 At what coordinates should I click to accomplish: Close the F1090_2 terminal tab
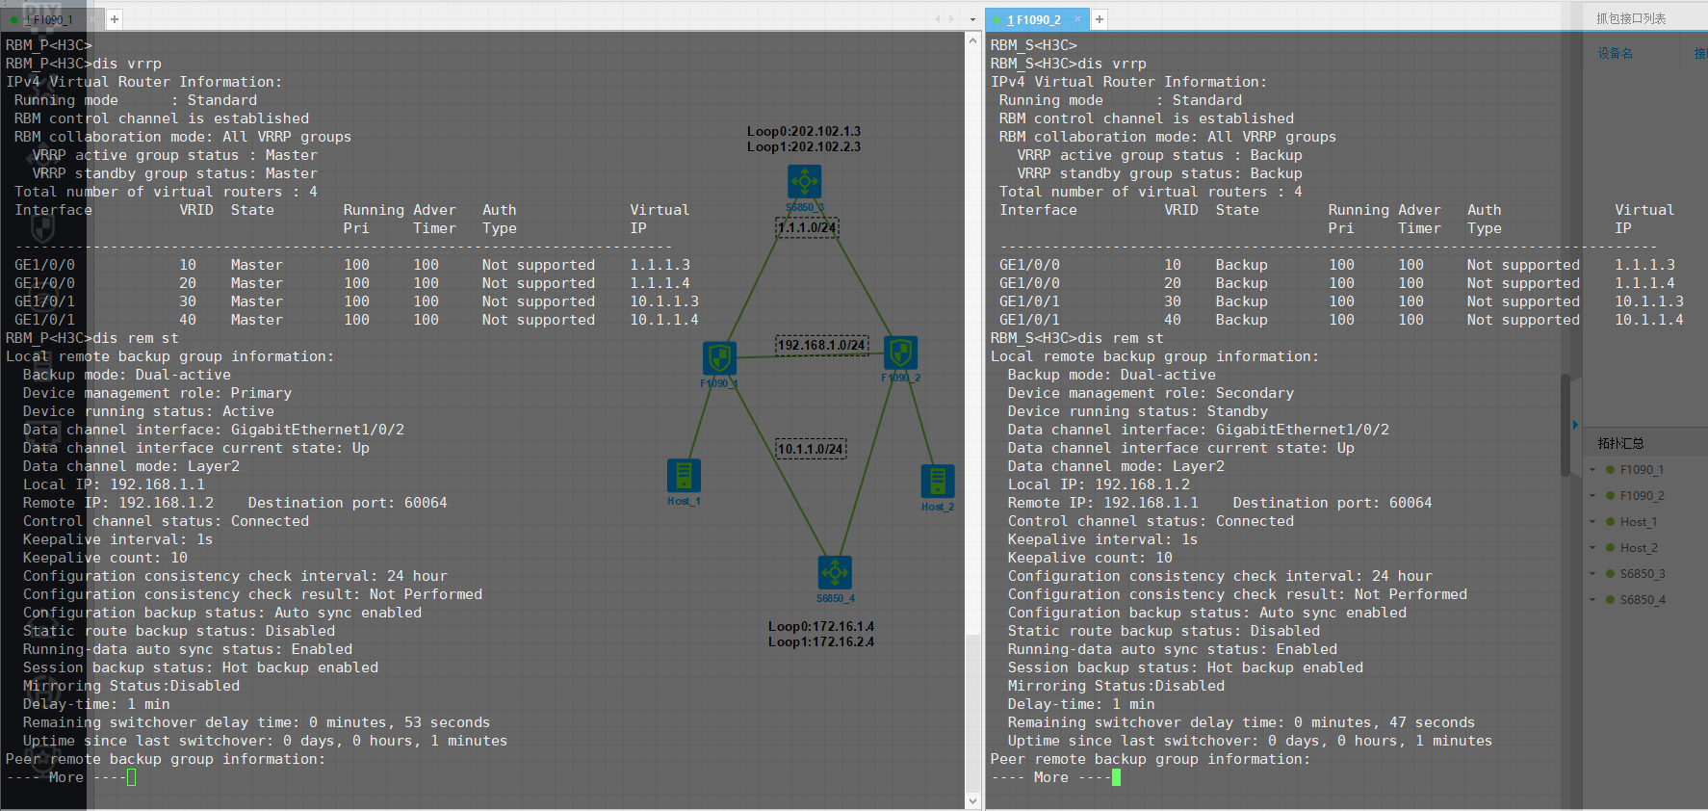(x=1077, y=19)
